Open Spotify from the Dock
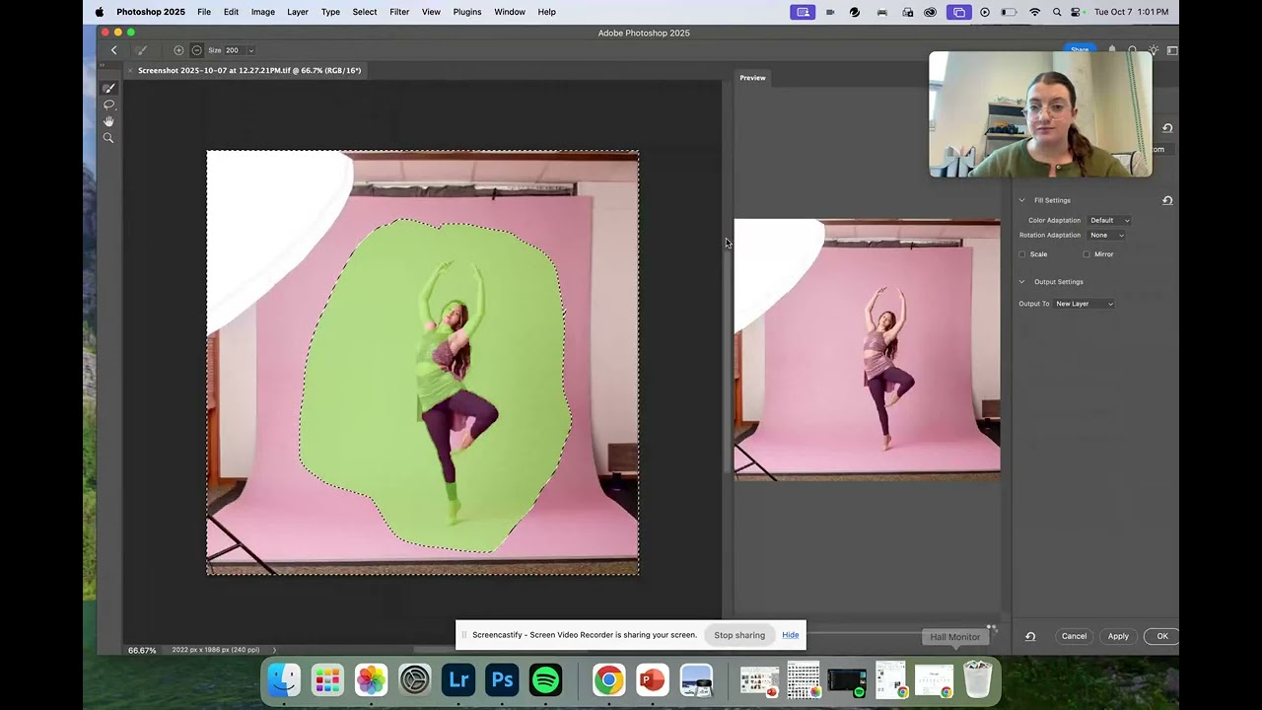Screen dimensions: 1262x710 pyautogui.click(x=545, y=679)
